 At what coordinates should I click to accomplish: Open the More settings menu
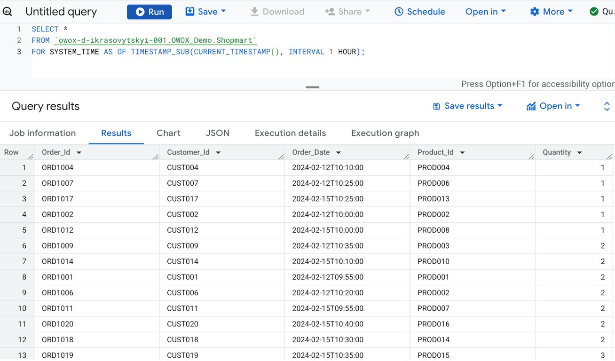pos(551,12)
